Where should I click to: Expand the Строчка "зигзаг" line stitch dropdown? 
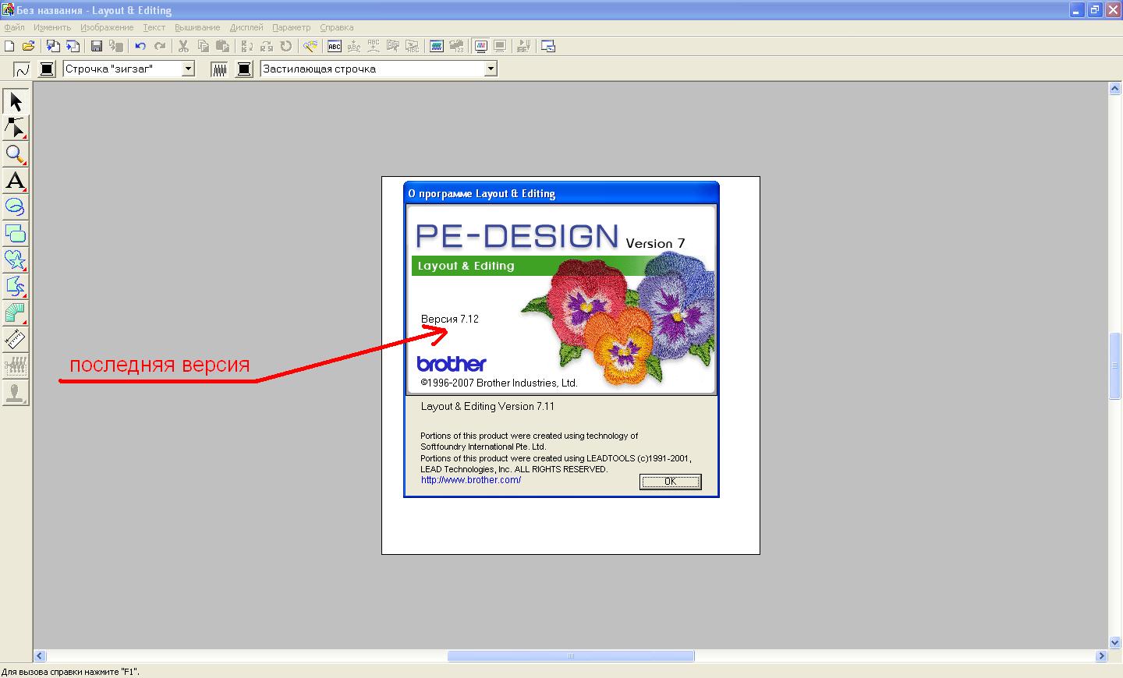pos(188,69)
